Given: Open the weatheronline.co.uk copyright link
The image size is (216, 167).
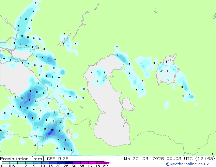Looking at the screenshot, I should pos(187,164).
